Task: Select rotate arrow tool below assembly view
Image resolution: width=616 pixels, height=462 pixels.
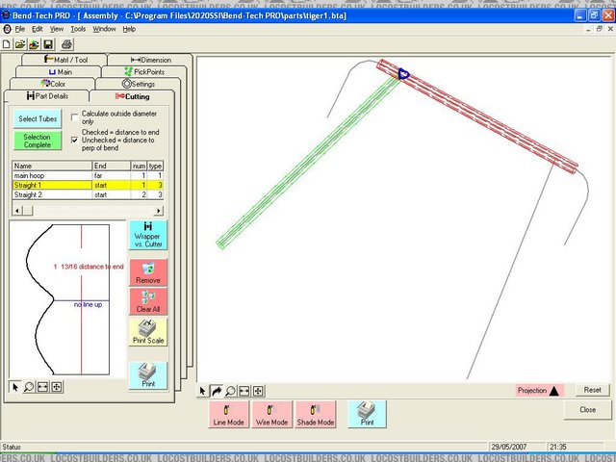Action: (217, 391)
